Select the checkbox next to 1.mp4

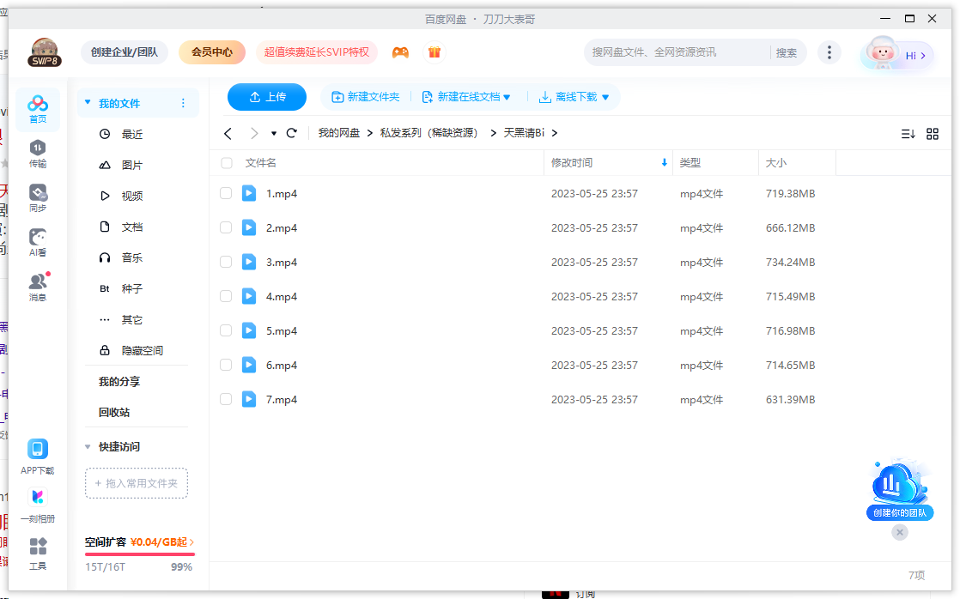[226, 193]
